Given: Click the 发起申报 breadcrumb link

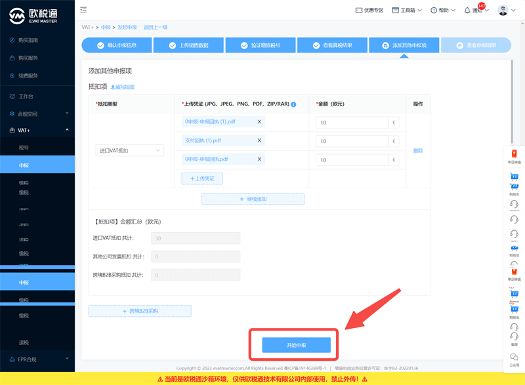Looking at the screenshot, I should 127,27.
